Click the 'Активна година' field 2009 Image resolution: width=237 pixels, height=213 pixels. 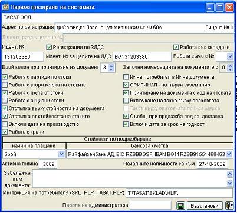48,164
